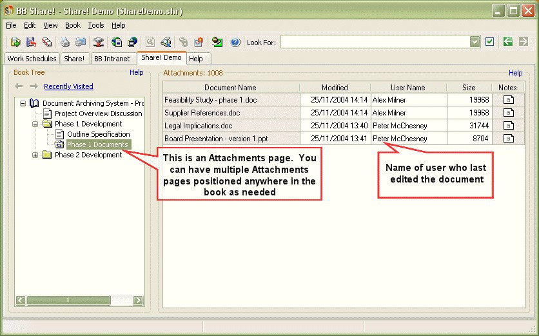
Task: Click the red linked pages toolbar icon
Action: [47, 42]
